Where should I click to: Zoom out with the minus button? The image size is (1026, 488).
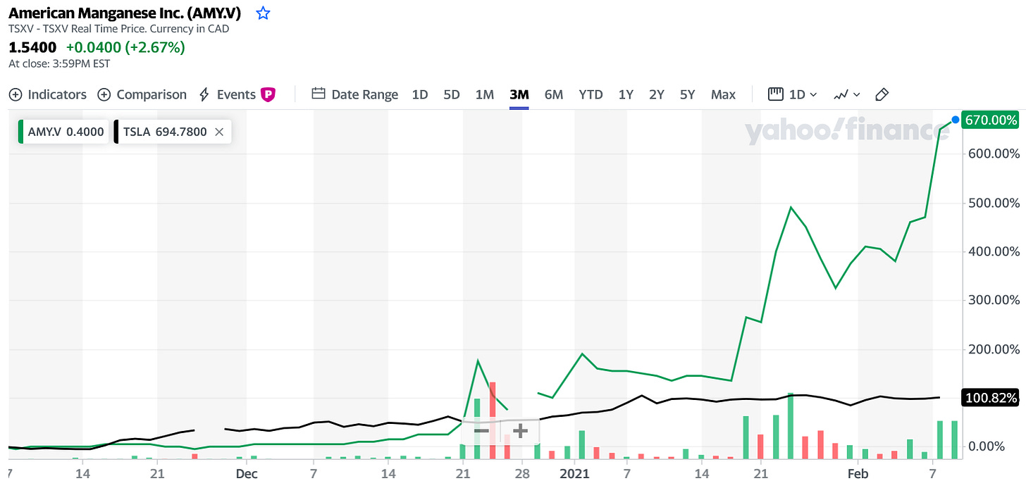point(481,431)
